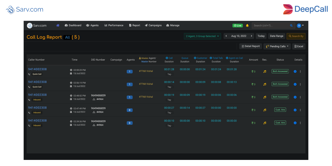
Task: Expand the Pending Calls dropdown
Action: coord(277,46)
